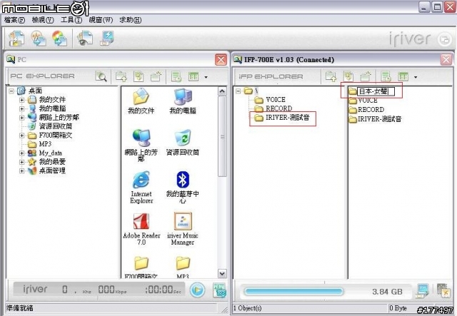Image resolution: width=457 pixels, height=316 pixels.
Task: Expand 我的電腦 in PC tree
Action: click(x=21, y=108)
